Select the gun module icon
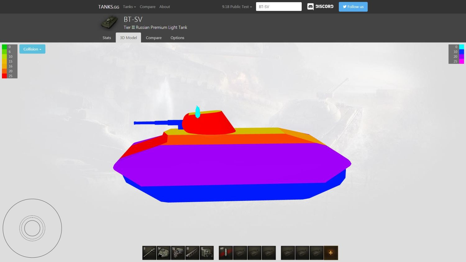 click(149, 253)
